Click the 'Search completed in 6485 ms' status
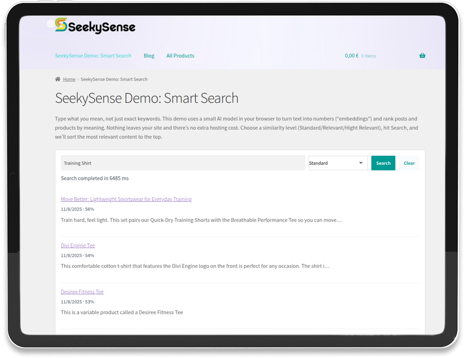The height and width of the screenshot is (358, 465). 94,178
